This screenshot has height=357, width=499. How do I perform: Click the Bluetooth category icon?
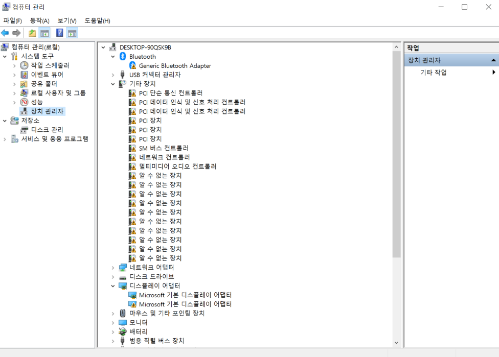click(123, 56)
